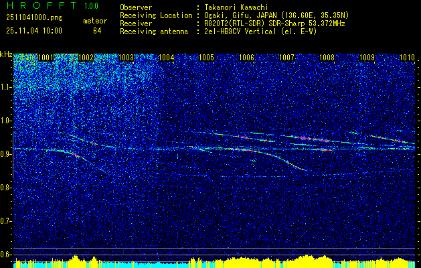Click the 0.7 kHz axis label
Viewport: 421px width, 268px height.
6,221
